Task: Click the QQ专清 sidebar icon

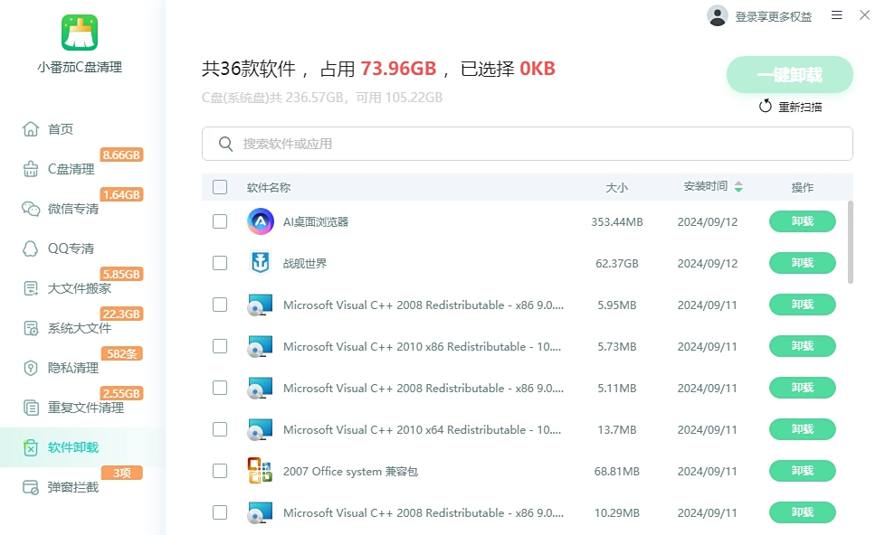Action: coord(29,248)
